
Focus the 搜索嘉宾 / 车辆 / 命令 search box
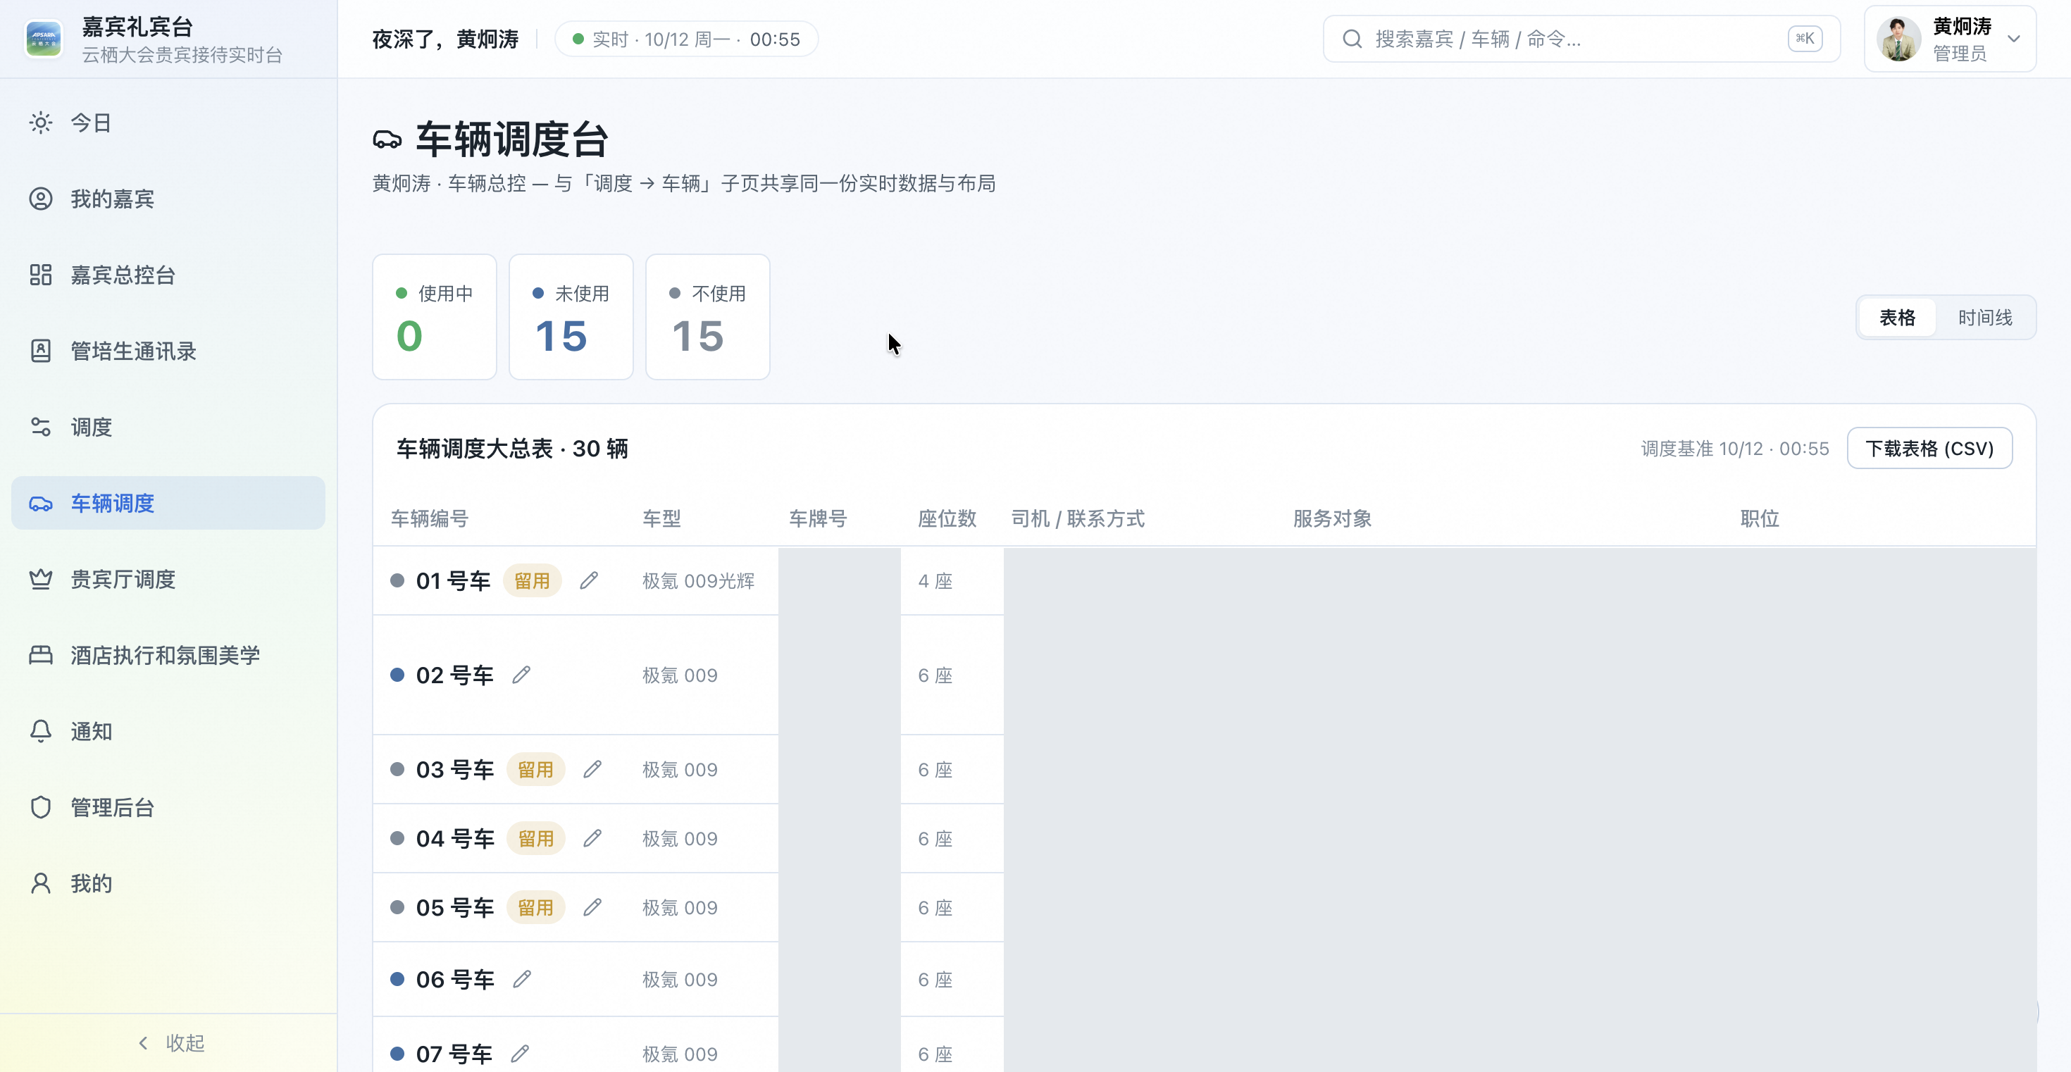click(1581, 39)
